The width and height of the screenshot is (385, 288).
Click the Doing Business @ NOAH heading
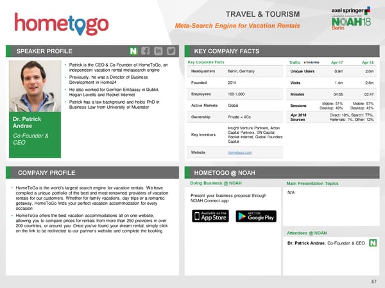(216, 183)
